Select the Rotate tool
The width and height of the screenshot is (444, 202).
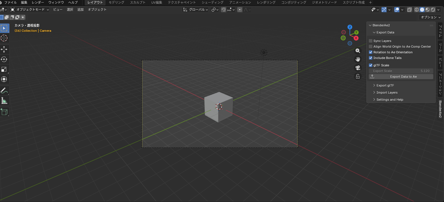4,59
